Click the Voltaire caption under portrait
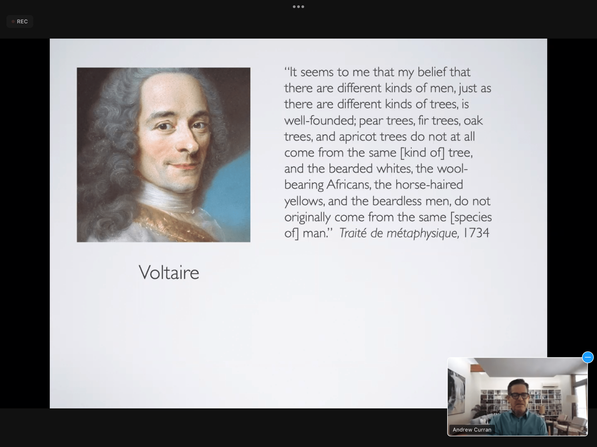The width and height of the screenshot is (597, 447). [169, 272]
